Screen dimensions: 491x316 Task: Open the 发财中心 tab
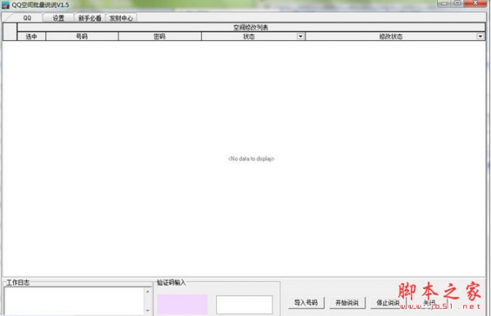tap(121, 18)
